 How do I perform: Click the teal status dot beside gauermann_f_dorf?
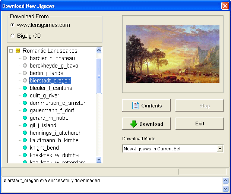point(25,110)
